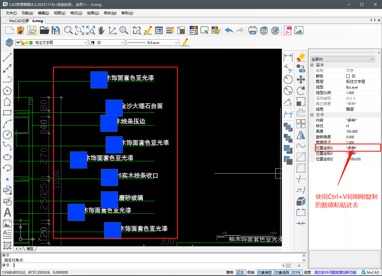
Task: Click the Export to PDF icon
Action: coord(288,30)
